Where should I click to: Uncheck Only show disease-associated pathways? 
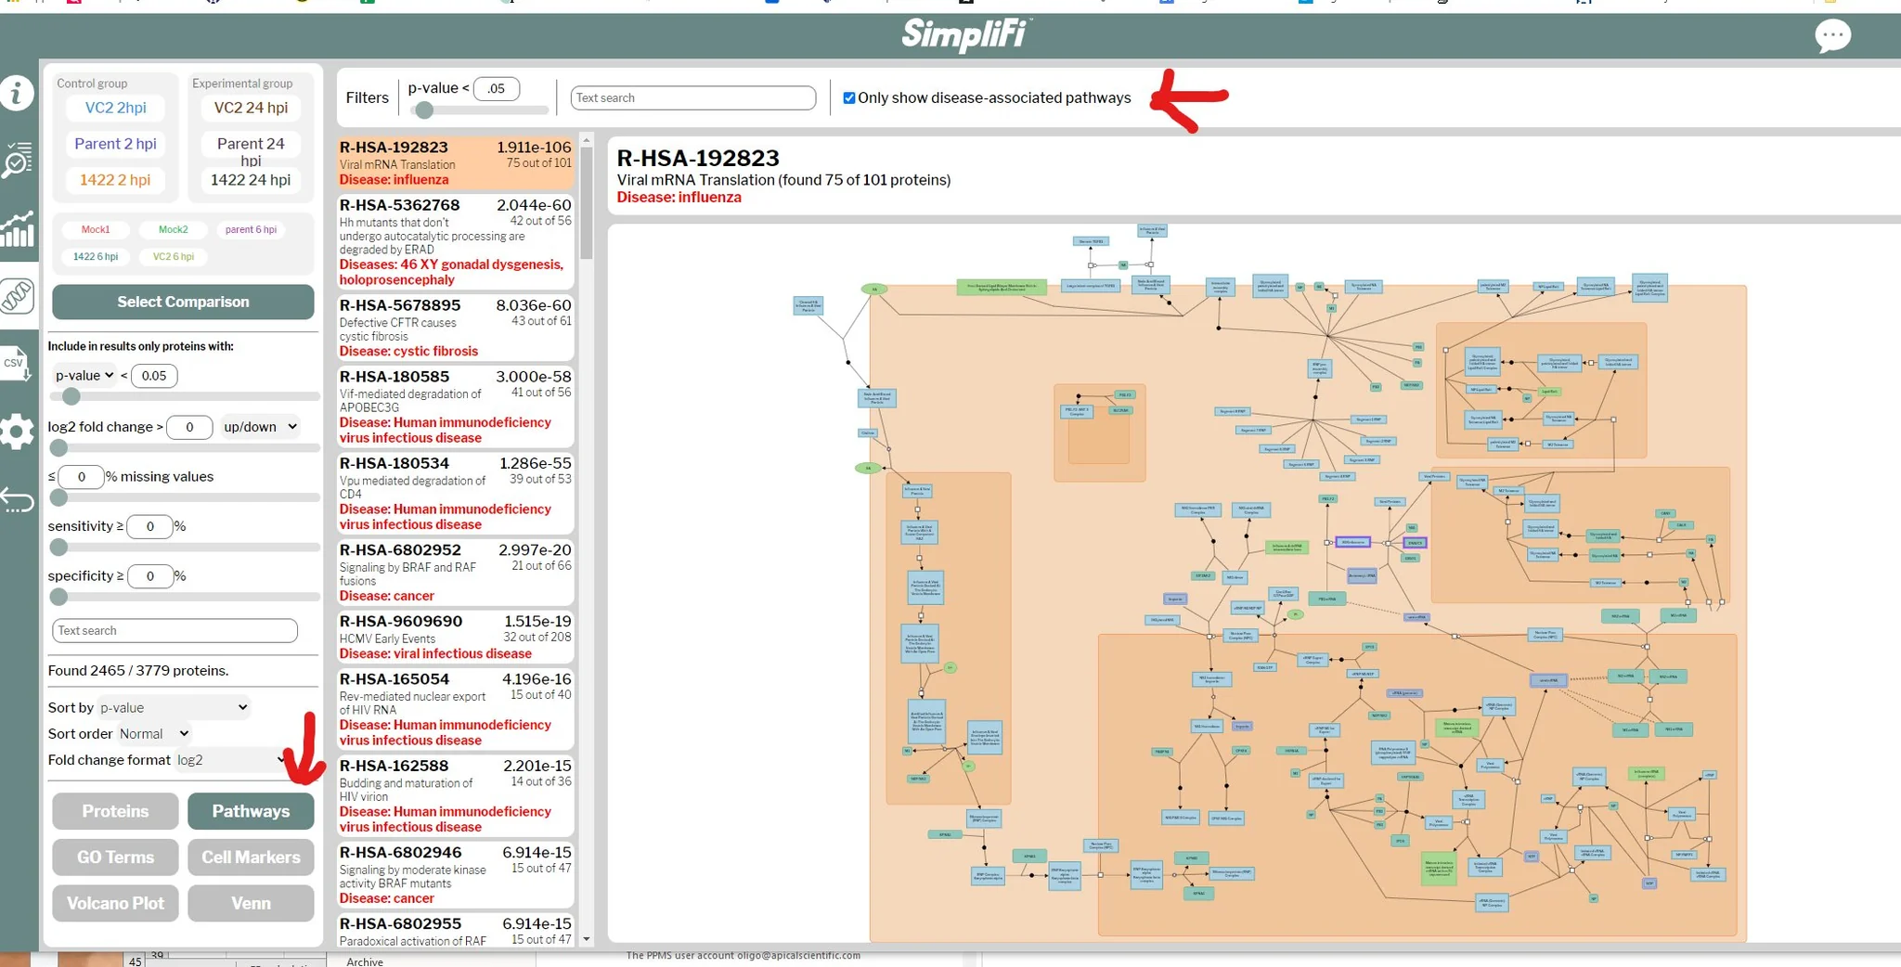(848, 98)
